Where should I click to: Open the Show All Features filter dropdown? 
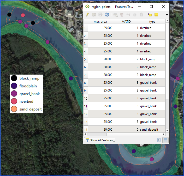coord(100,140)
